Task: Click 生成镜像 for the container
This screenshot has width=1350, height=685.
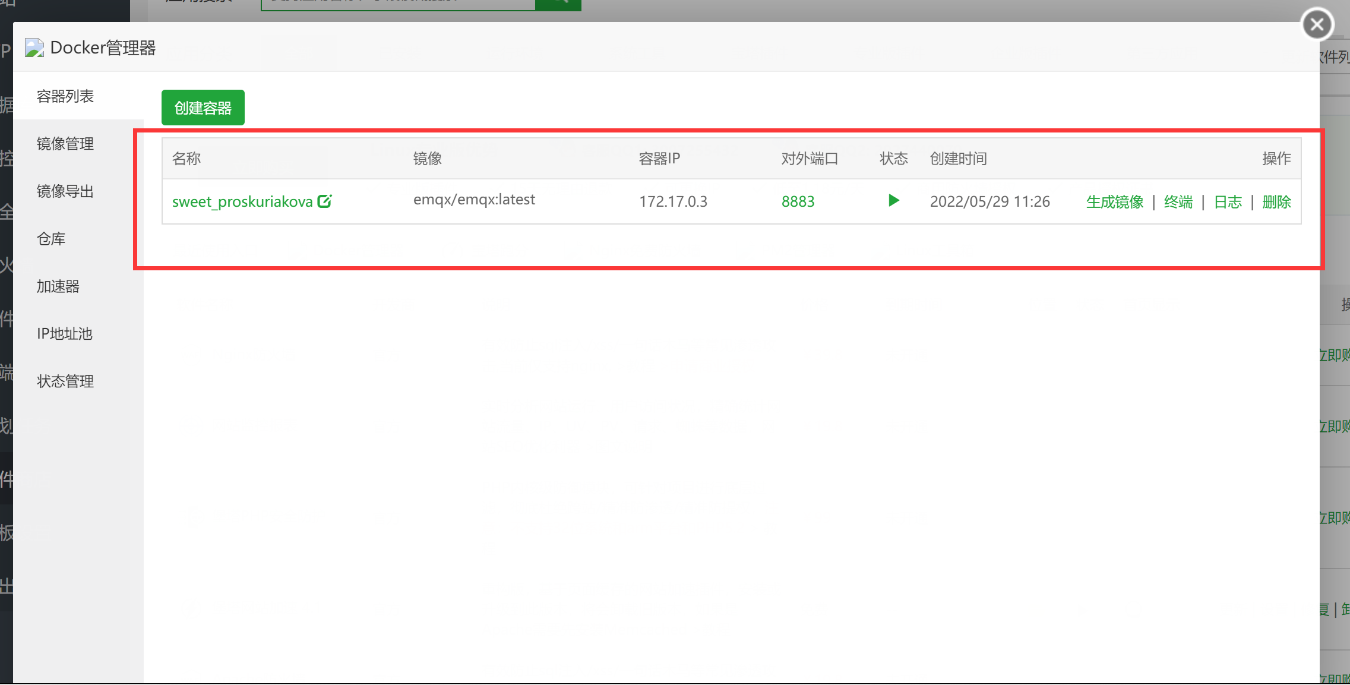Action: (x=1115, y=202)
